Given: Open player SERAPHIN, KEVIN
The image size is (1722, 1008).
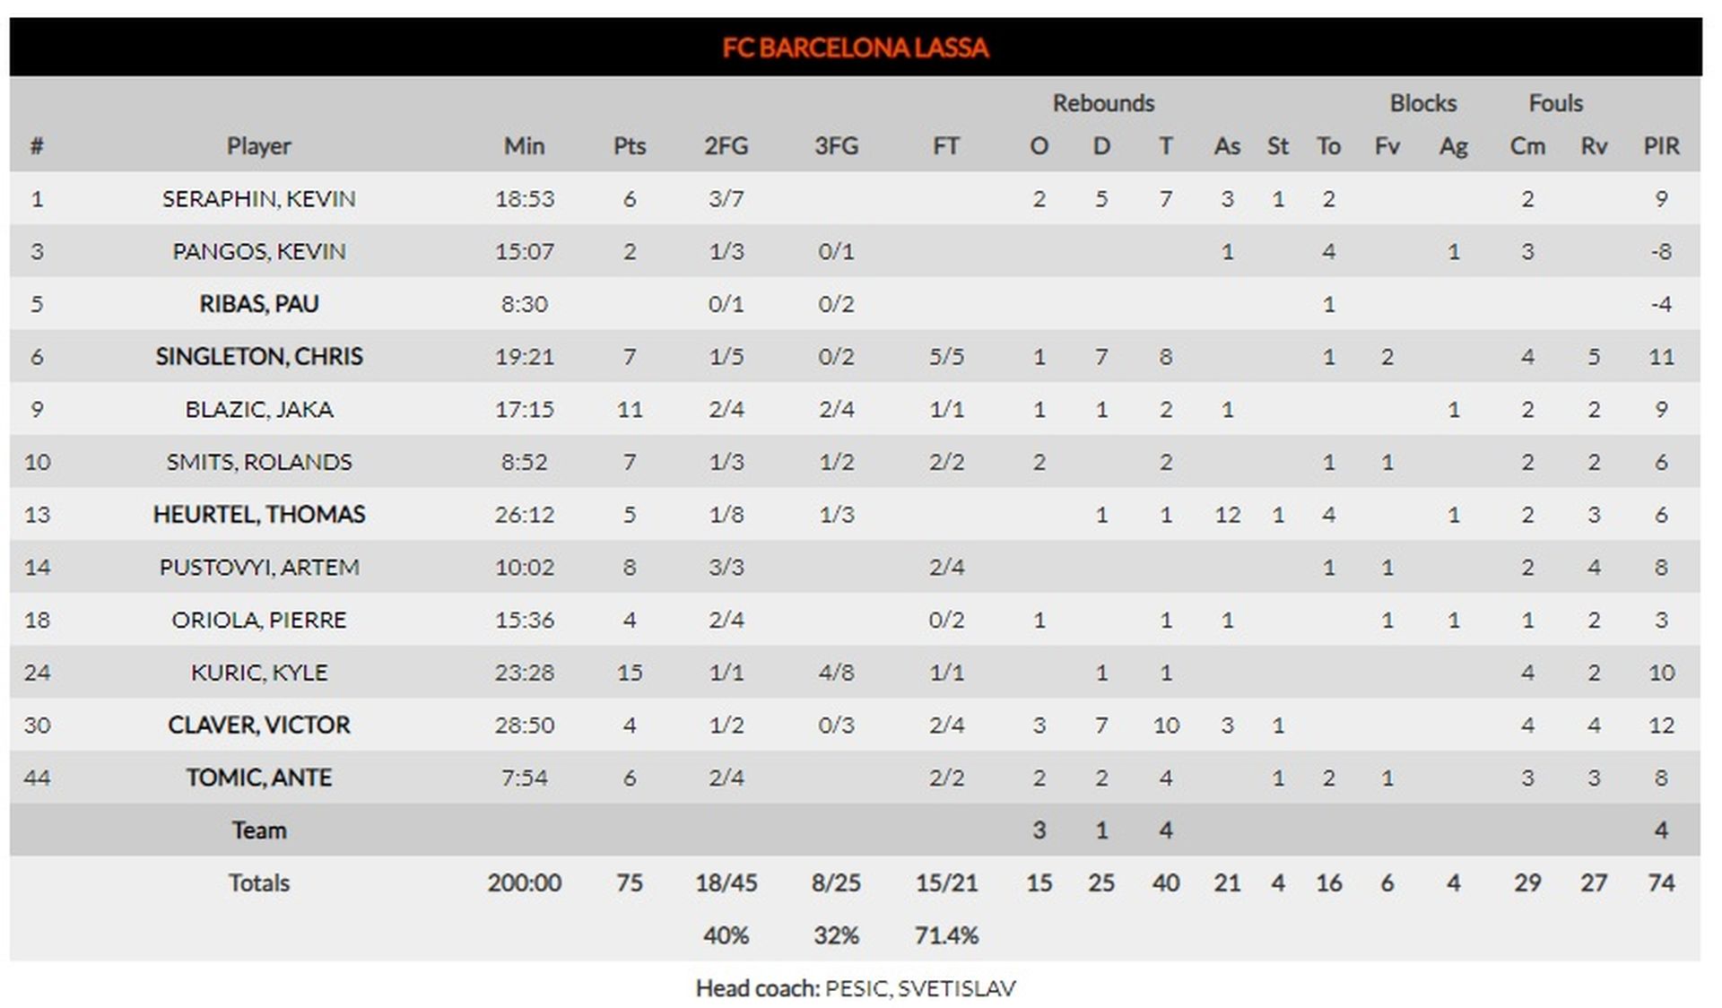Looking at the screenshot, I should [258, 198].
